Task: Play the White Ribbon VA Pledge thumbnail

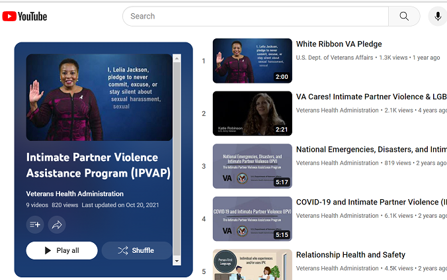Action: click(x=253, y=61)
